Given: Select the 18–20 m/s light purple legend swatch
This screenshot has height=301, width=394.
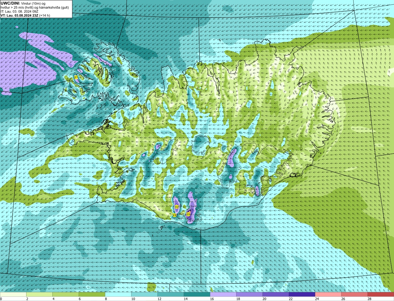Looking at the screenshot, I should coord(250,295).
